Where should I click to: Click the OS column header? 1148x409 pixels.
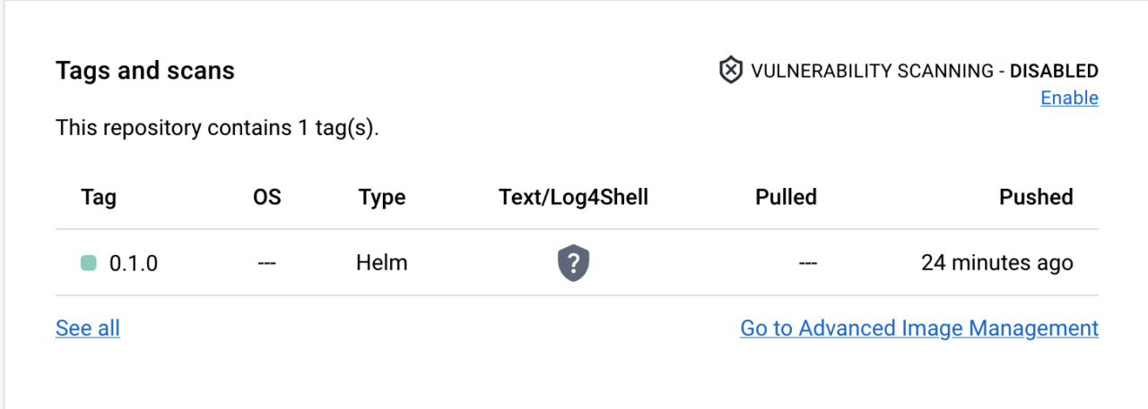point(267,197)
